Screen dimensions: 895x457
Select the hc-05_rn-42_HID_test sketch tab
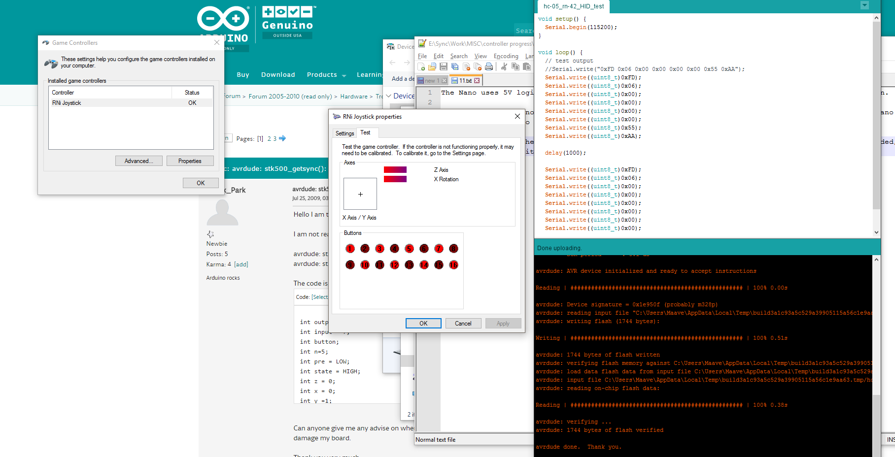pyautogui.click(x=573, y=6)
